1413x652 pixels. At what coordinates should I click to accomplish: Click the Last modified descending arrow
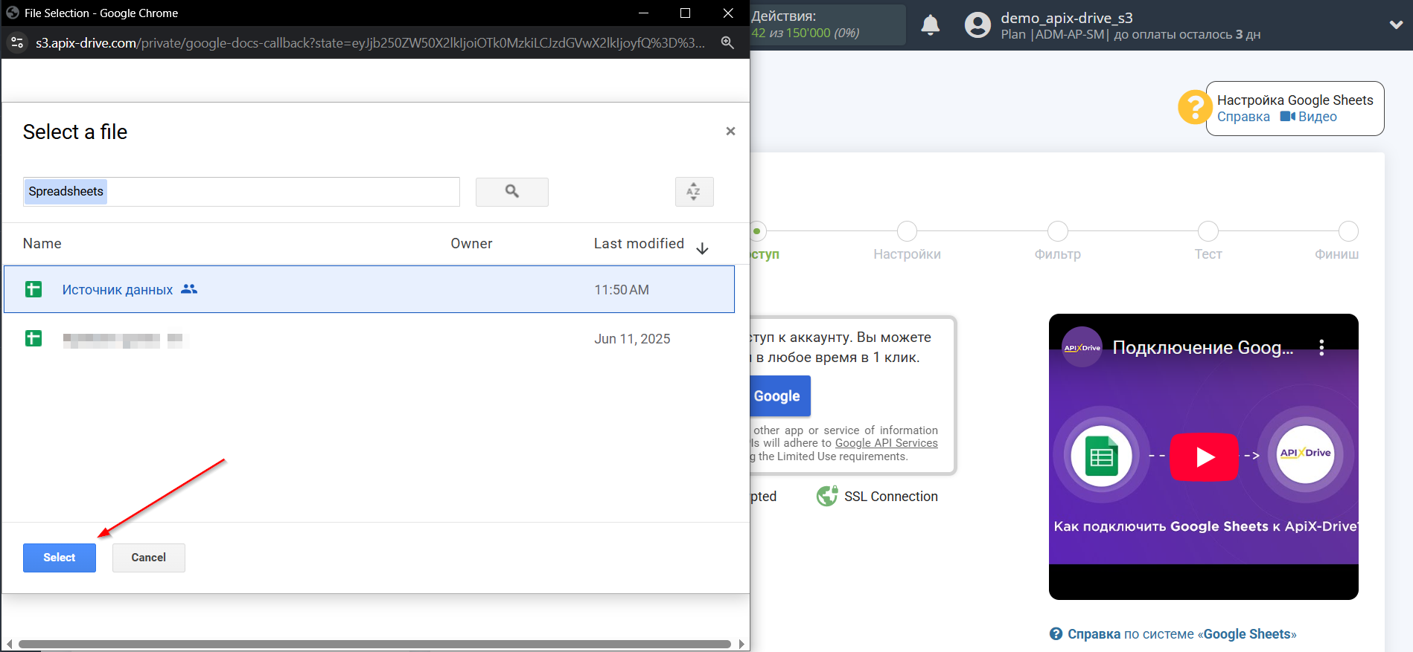coord(702,248)
